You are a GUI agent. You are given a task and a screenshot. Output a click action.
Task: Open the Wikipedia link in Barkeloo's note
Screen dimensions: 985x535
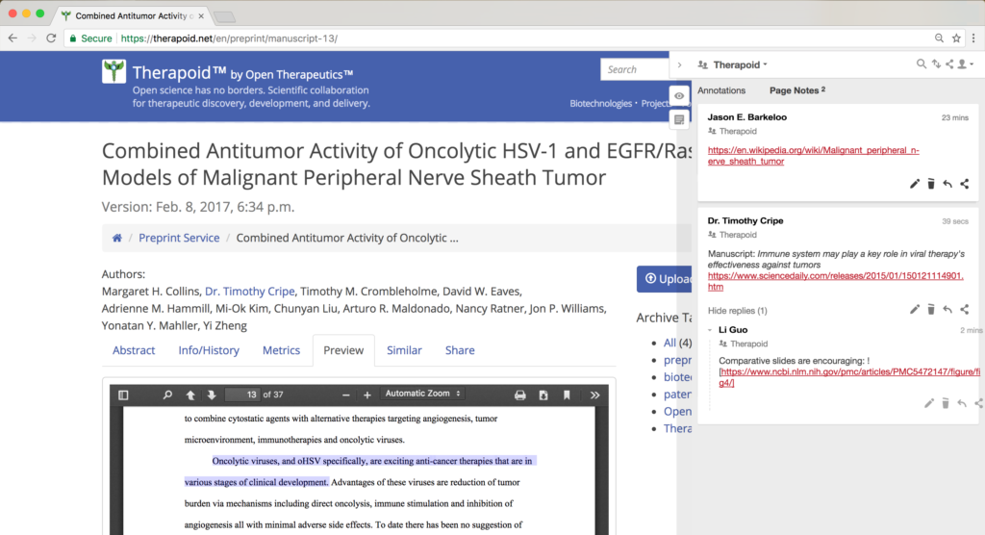pyautogui.click(x=813, y=156)
